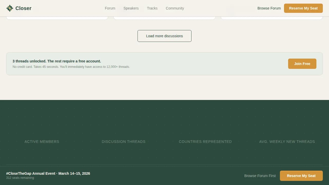Open the Speakers page from navigation

(131, 8)
